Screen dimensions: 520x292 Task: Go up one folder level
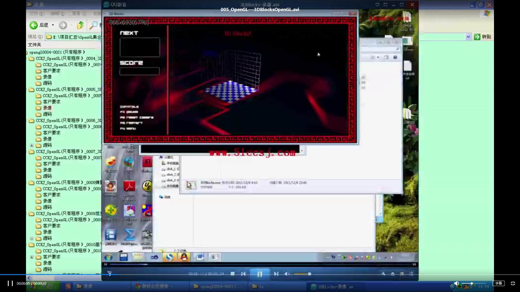(80, 25)
